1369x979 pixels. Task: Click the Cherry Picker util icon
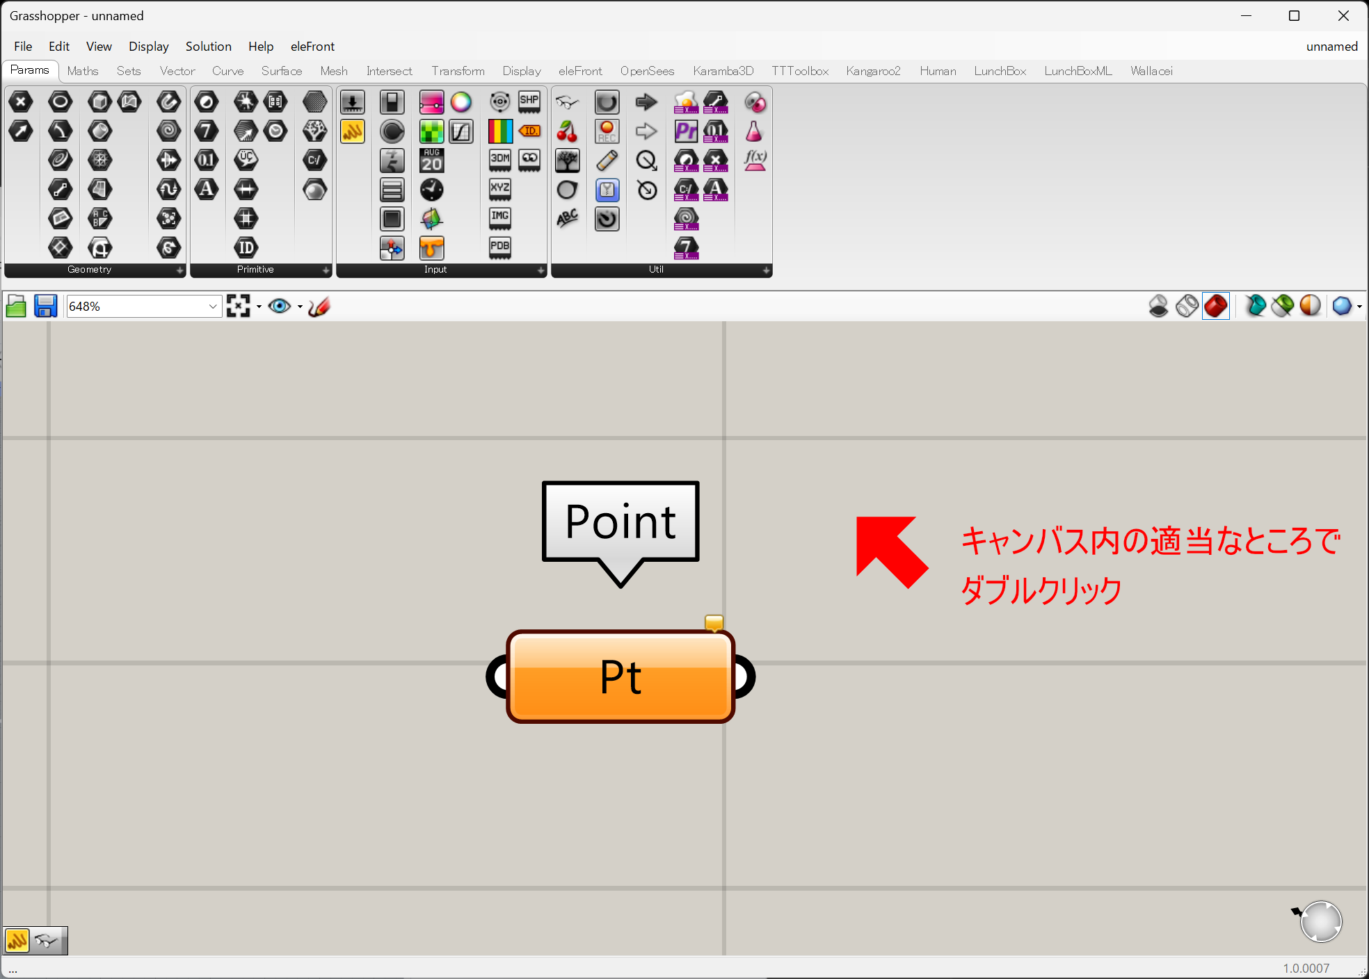click(567, 131)
